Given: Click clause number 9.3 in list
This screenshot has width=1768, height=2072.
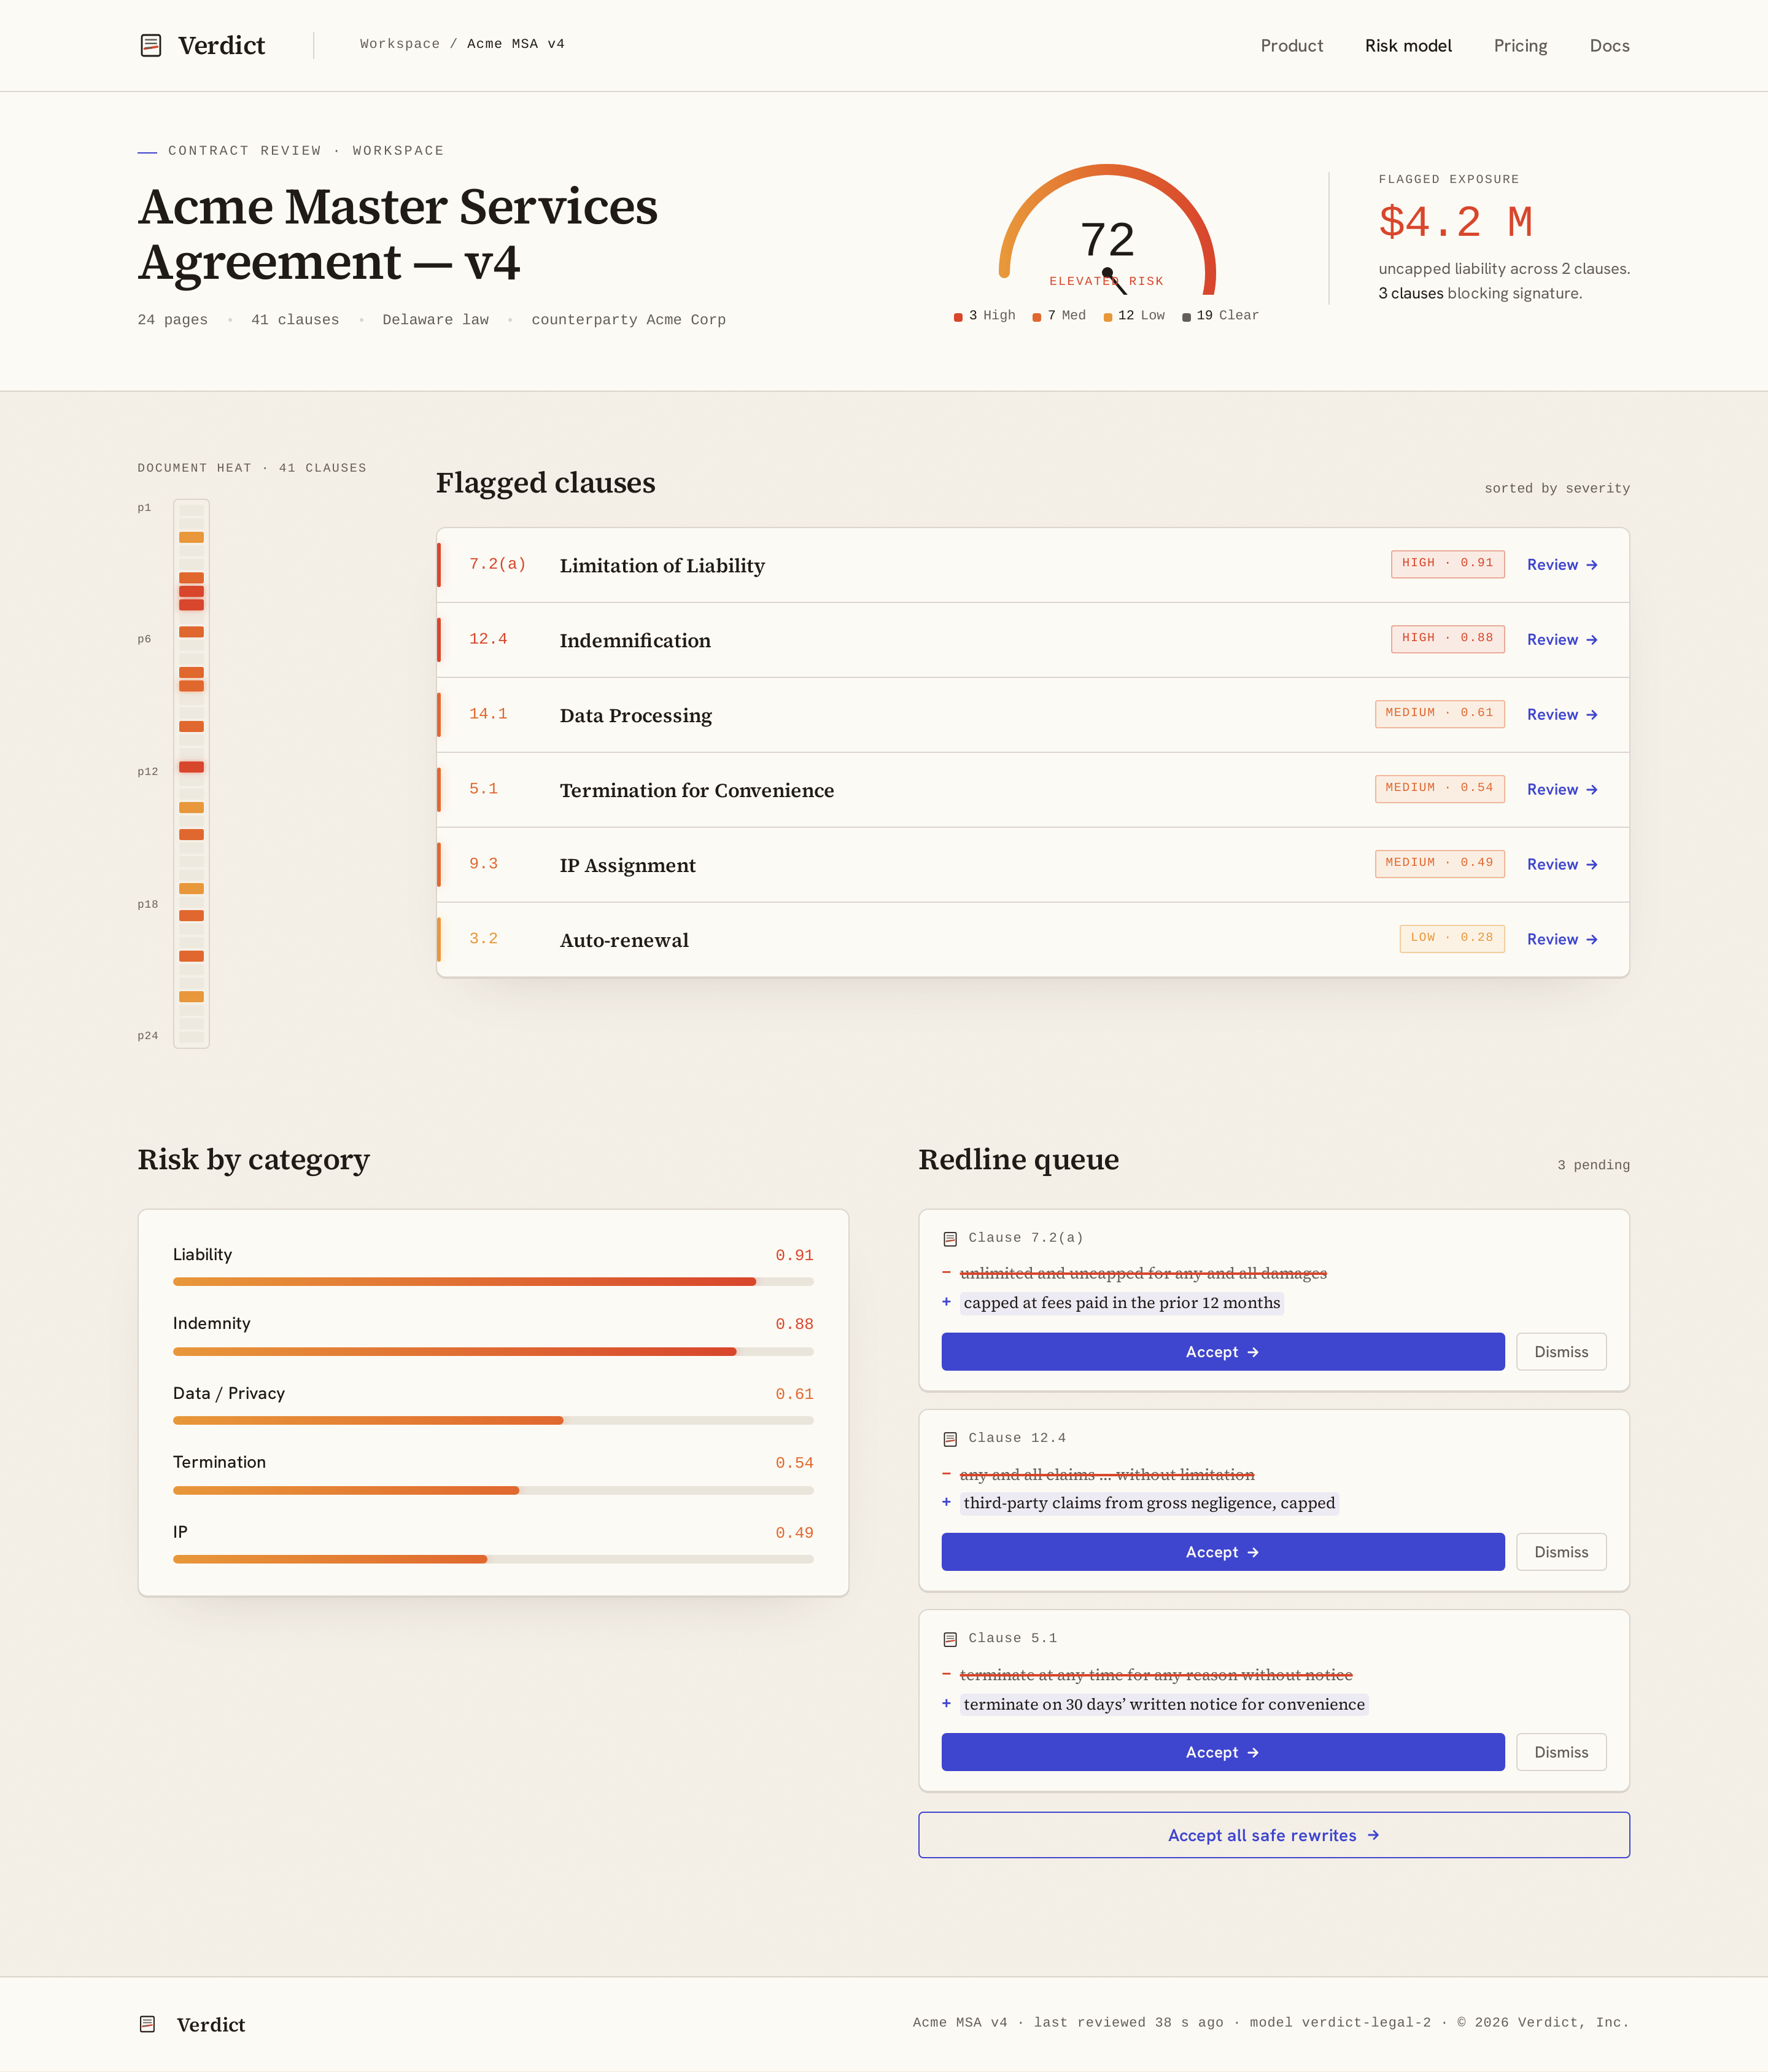Looking at the screenshot, I should coord(484,865).
